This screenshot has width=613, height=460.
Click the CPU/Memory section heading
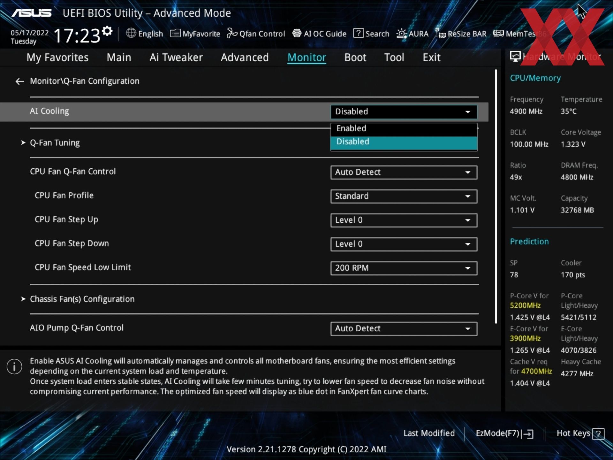click(x=535, y=78)
